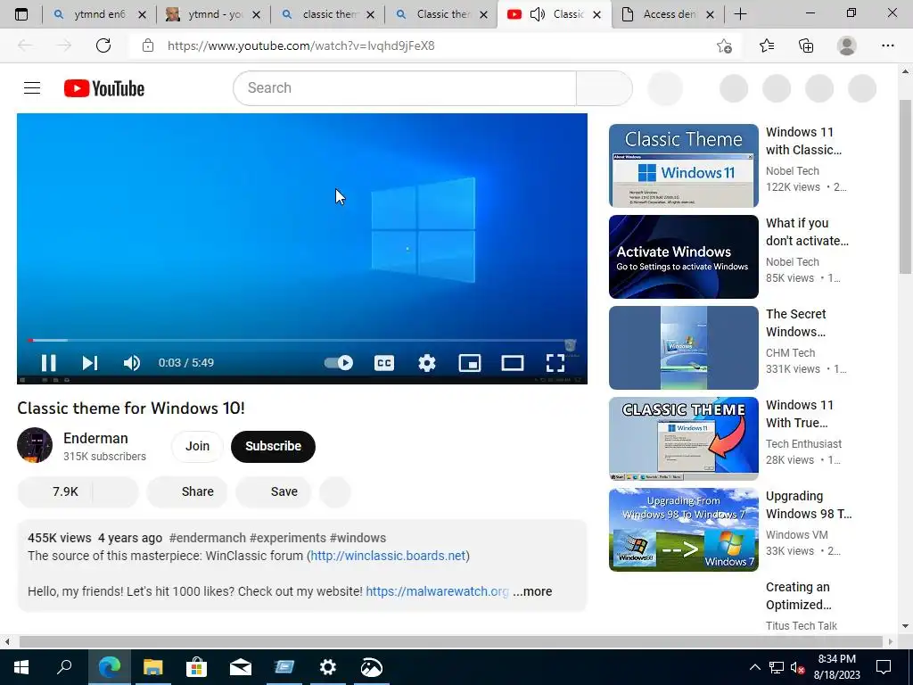Image resolution: width=913 pixels, height=685 pixels.
Task: Go to YouTube home logo
Action: tap(104, 88)
